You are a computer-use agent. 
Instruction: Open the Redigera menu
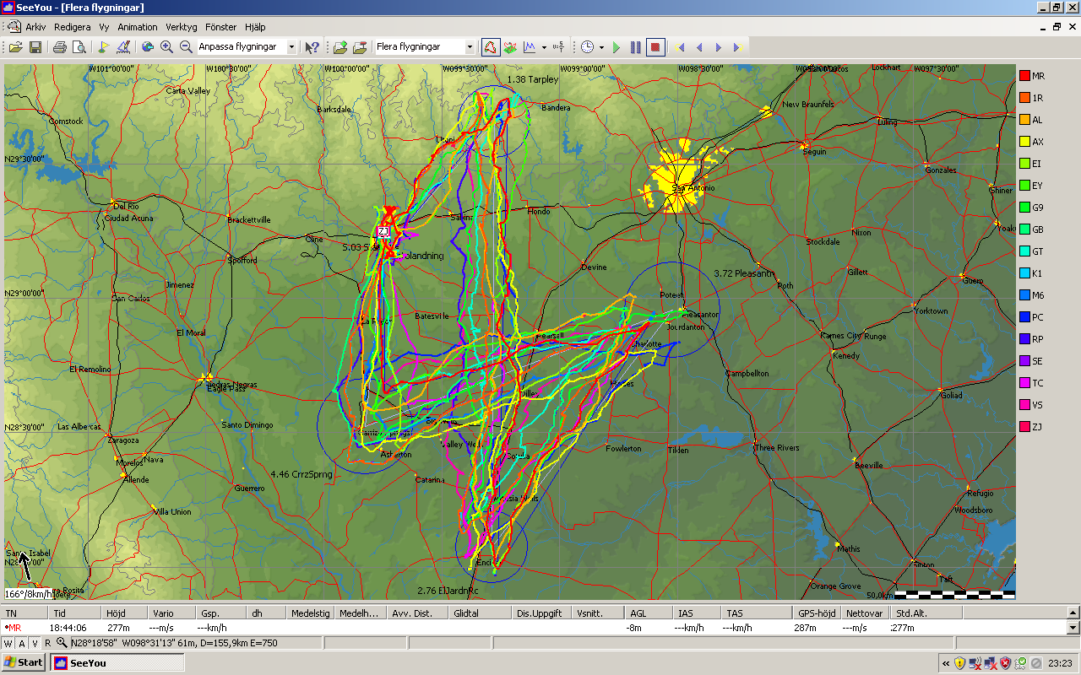72,27
